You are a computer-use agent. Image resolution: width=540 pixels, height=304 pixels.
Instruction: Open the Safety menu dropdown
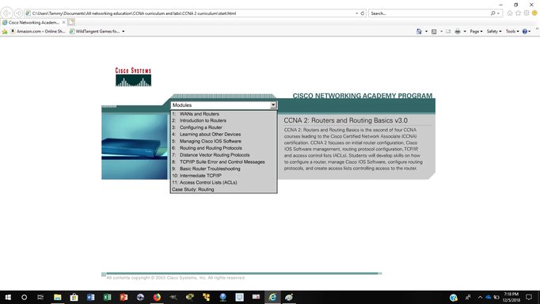click(494, 32)
